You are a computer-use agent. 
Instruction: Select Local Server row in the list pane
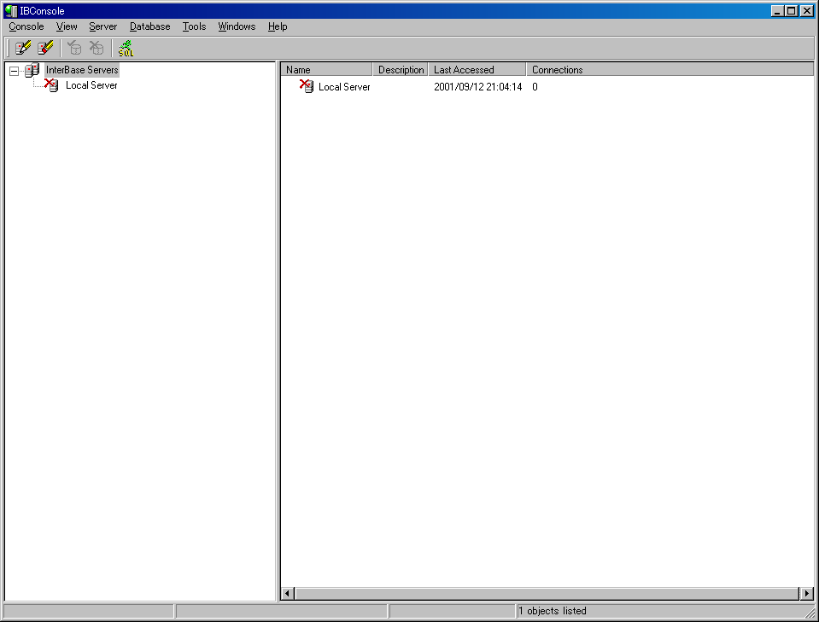coord(344,87)
